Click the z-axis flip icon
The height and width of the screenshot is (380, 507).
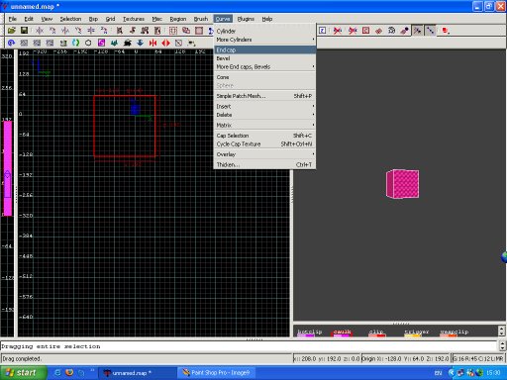pyautogui.click(x=91, y=31)
